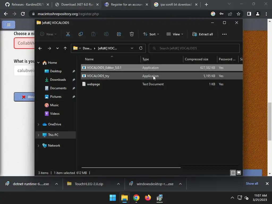Click the Copy icon in Explorer toolbar
The height and width of the screenshot is (204, 272).
click(81, 34)
